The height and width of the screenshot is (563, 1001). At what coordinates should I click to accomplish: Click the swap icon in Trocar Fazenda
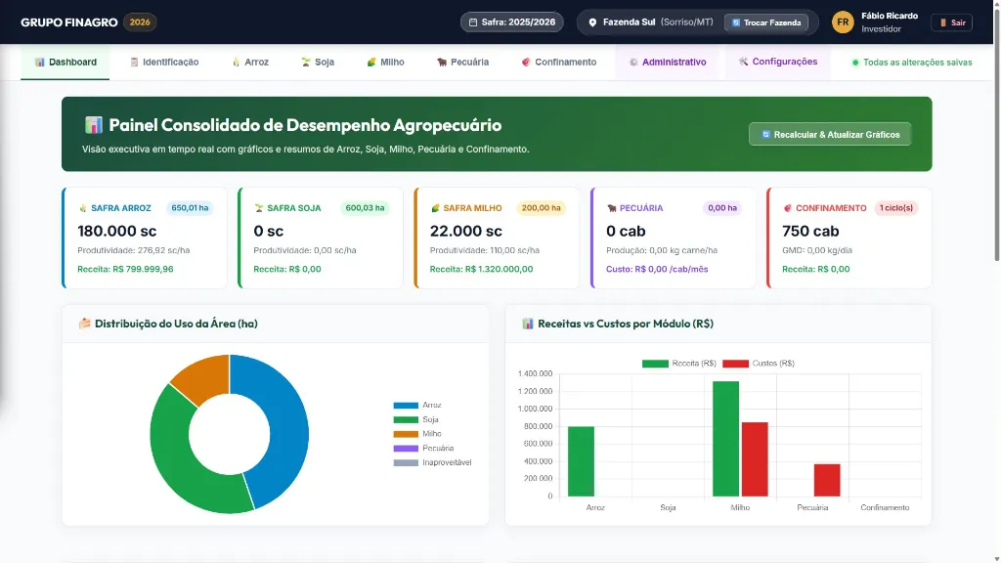(x=736, y=22)
